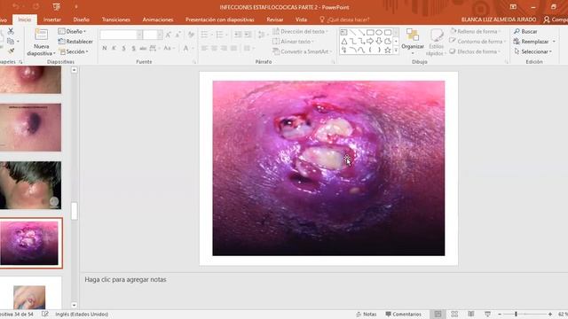
Task: Open the columns button in Párrafo
Action: coord(248,48)
